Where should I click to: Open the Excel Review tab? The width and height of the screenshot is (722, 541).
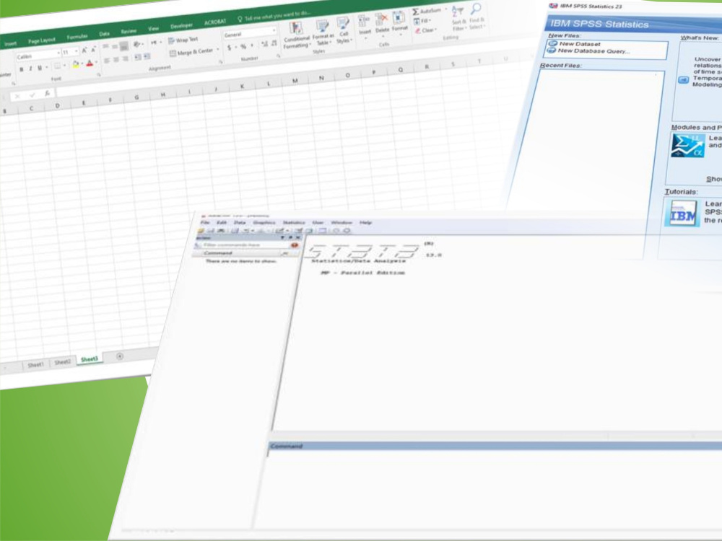pyautogui.click(x=129, y=31)
